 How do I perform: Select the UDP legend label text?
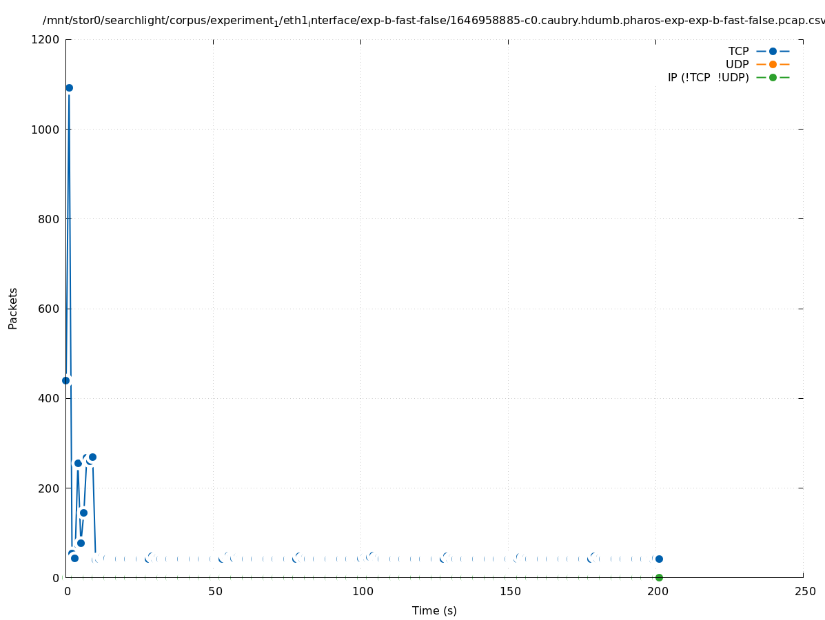[737, 64]
